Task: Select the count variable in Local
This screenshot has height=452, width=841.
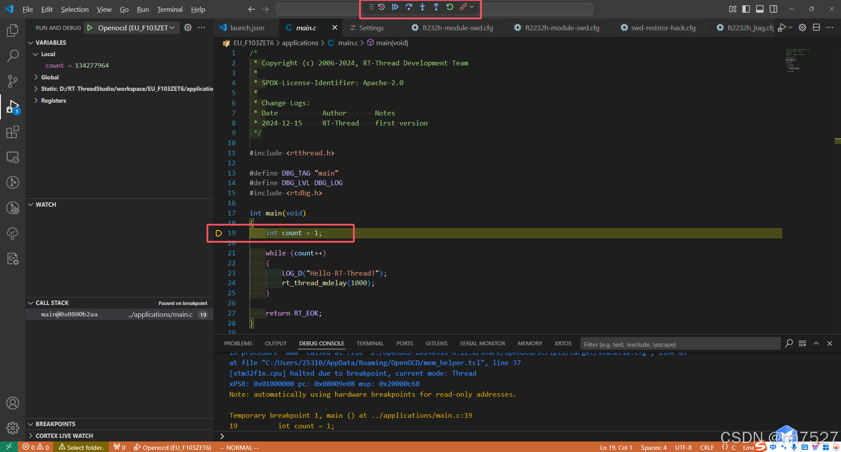Action: pos(119,65)
